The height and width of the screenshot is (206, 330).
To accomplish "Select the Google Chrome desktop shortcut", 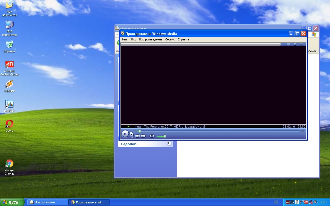I will point(10,168).
